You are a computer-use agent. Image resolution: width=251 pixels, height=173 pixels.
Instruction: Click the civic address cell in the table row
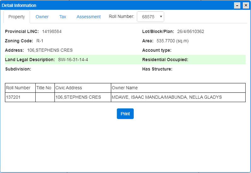tap(78, 97)
